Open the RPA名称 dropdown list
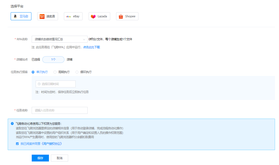This screenshot has width=279, height=165. (58, 39)
